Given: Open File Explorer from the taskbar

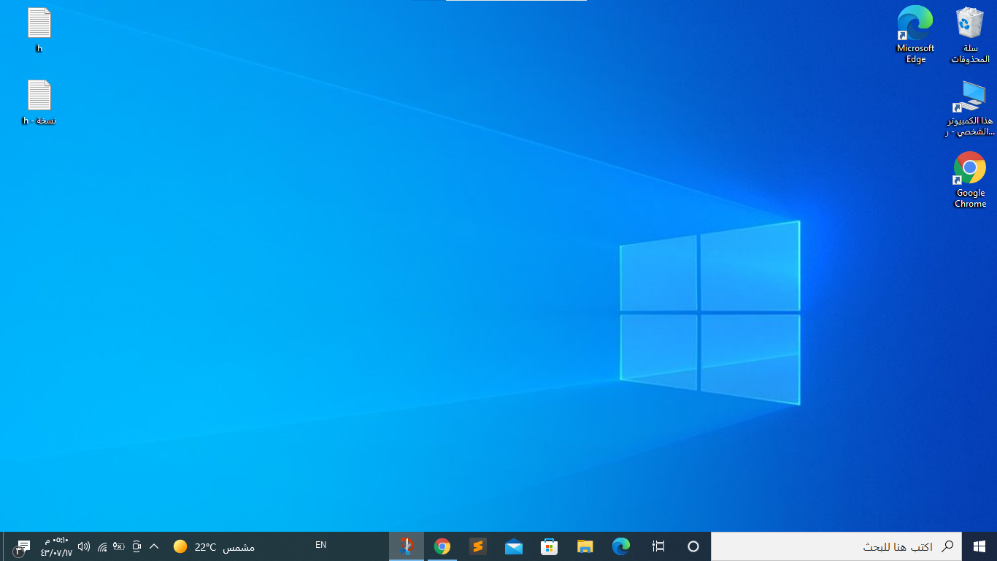Looking at the screenshot, I should 585,546.
